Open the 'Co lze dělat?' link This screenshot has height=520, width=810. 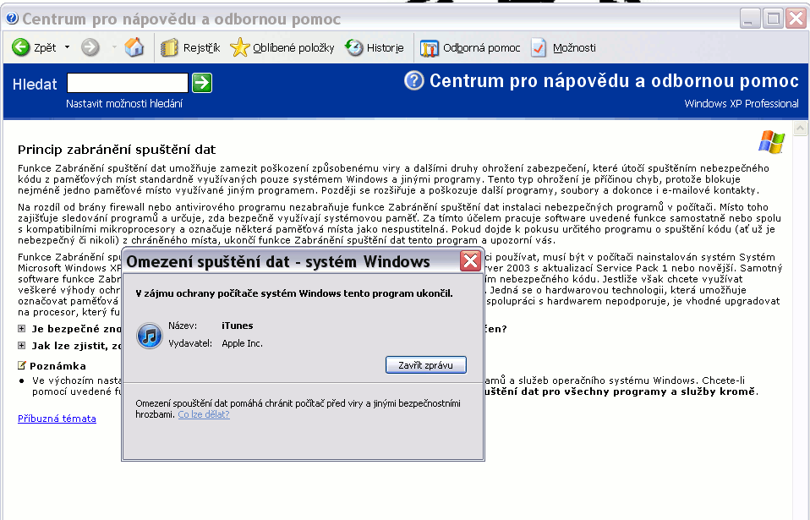(204, 414)
